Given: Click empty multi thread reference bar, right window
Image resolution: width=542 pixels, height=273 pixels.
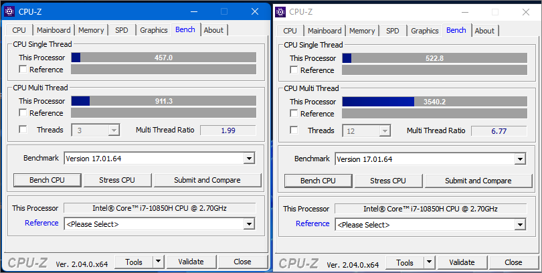Looking at the screenshot, I should coord(435,114).
